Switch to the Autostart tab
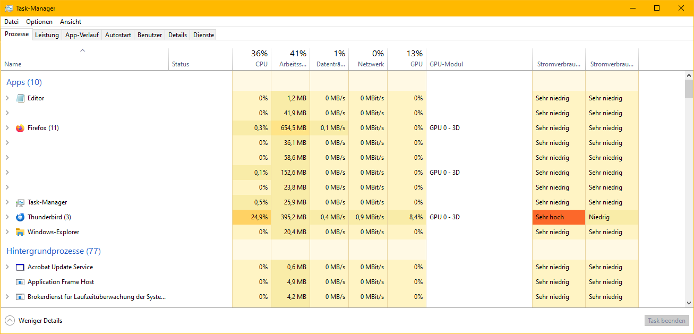 tap(118, 35)
